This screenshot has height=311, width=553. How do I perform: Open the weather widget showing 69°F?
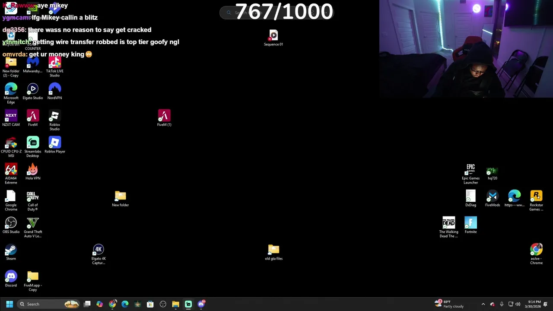(449, 304)
